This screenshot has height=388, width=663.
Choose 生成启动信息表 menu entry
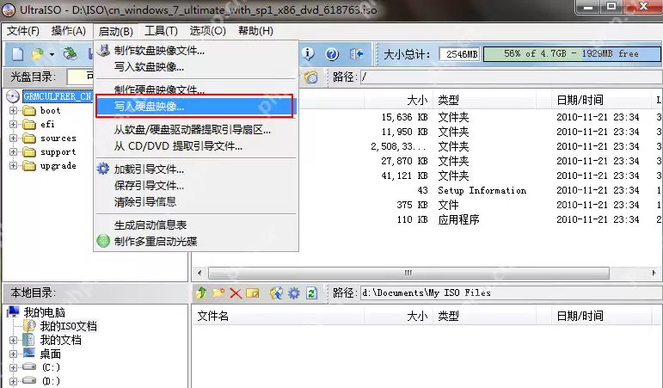pyautogui.click(x=196, y=225)
